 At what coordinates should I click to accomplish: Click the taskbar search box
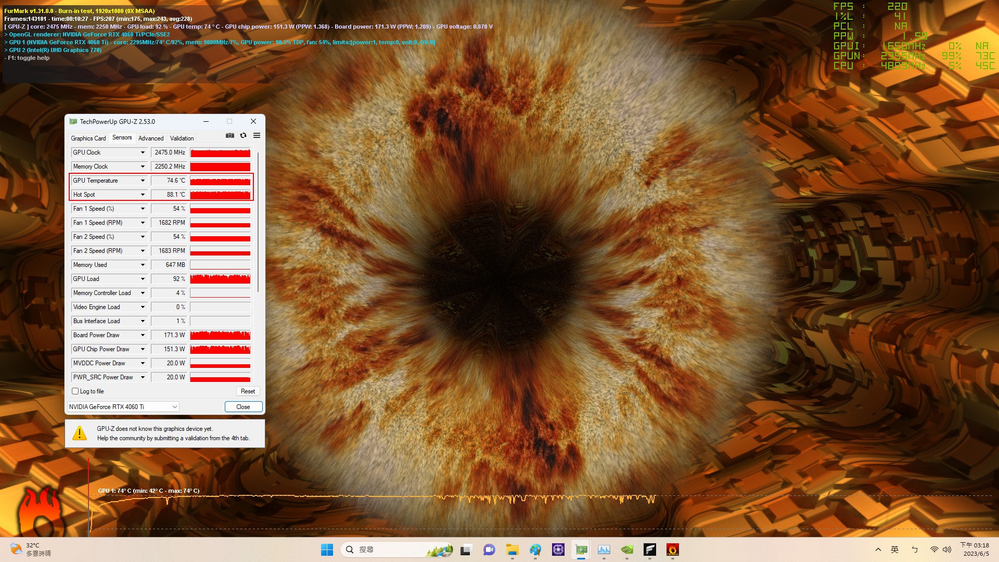tap(396, 550)
